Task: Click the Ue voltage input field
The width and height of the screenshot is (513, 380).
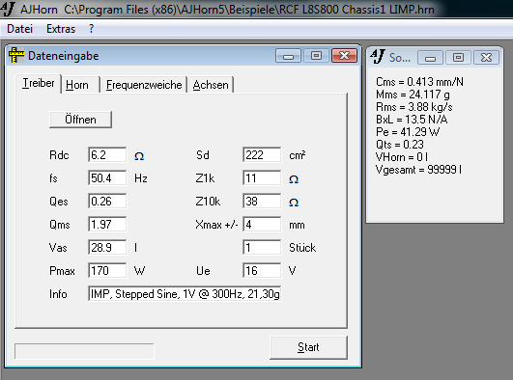Action: [262, 271]
